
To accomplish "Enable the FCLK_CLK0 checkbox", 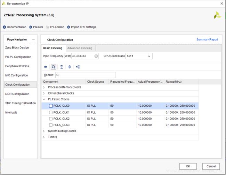I will [51, 106].
